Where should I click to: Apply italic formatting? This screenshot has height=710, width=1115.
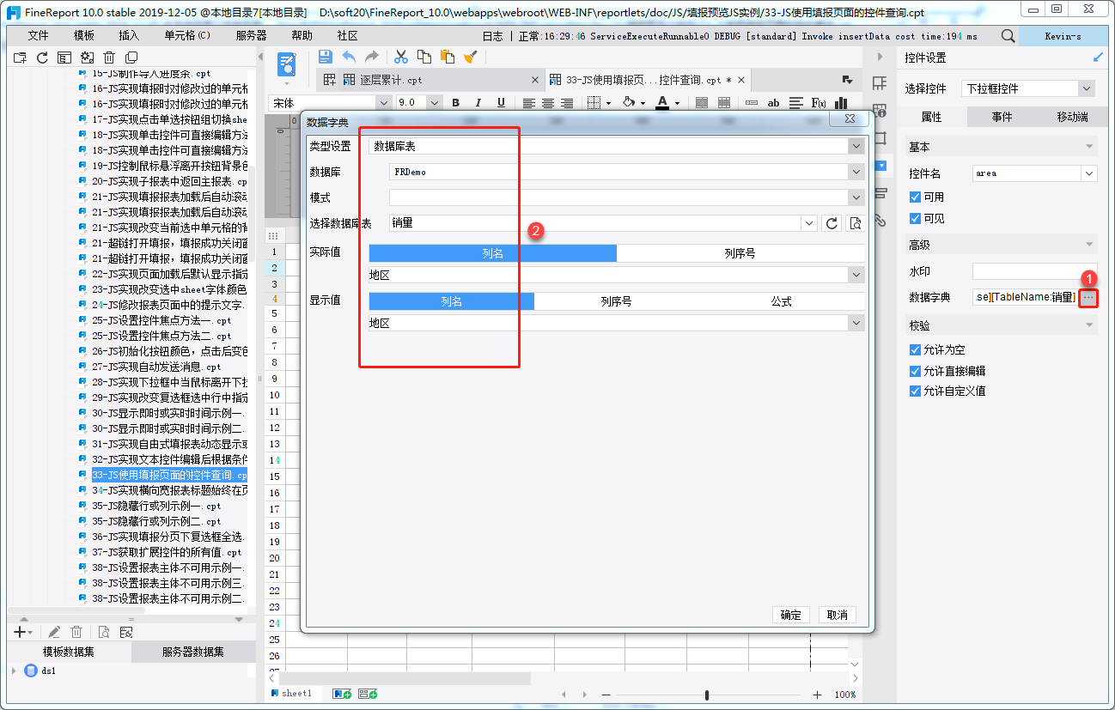point(478,103)
